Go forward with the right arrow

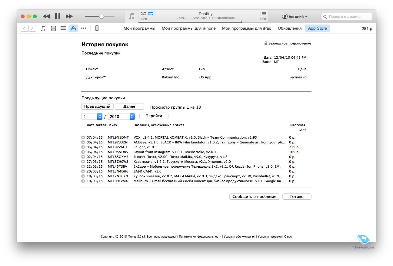tap(32, 28)
